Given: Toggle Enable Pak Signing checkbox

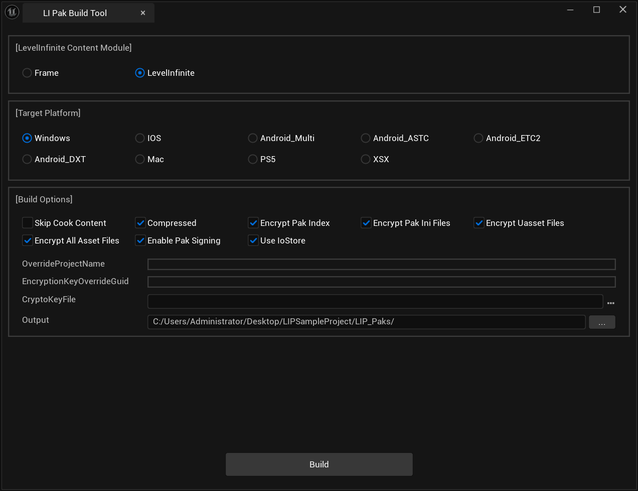Looking at the screenshot, I should pos(140,241).
